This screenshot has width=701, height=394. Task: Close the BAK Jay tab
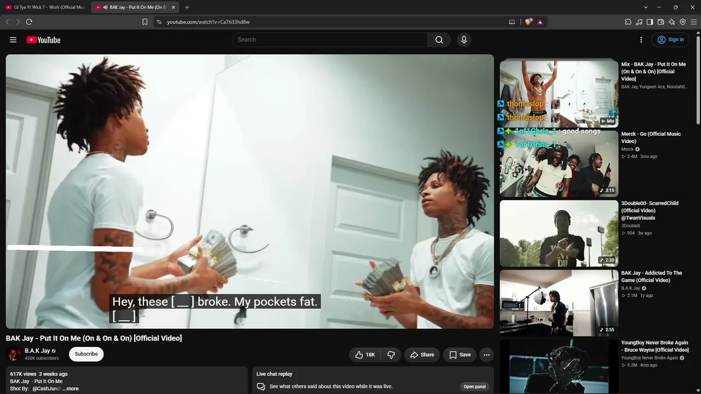[x=174, y=7]
